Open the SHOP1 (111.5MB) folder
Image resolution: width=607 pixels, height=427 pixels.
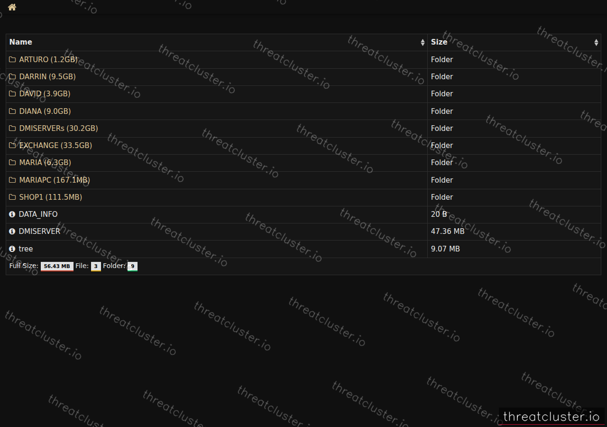click(x=50, y=197)
